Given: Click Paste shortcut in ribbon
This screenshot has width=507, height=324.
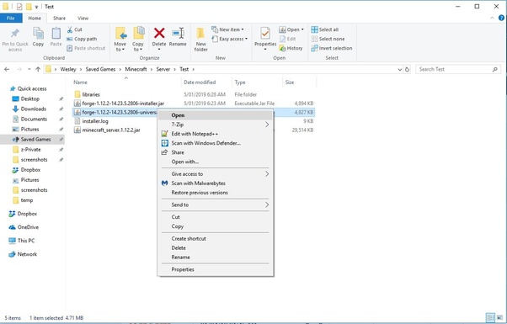Looking at the screenshot, I should (86, 48).
